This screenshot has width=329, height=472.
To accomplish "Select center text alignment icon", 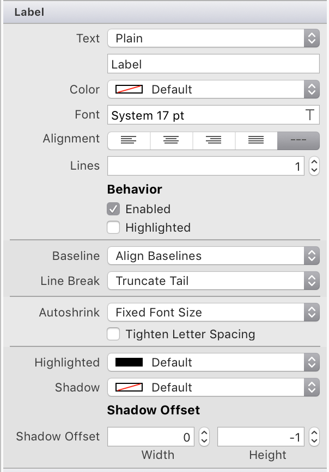I will [x=171, y=140].
